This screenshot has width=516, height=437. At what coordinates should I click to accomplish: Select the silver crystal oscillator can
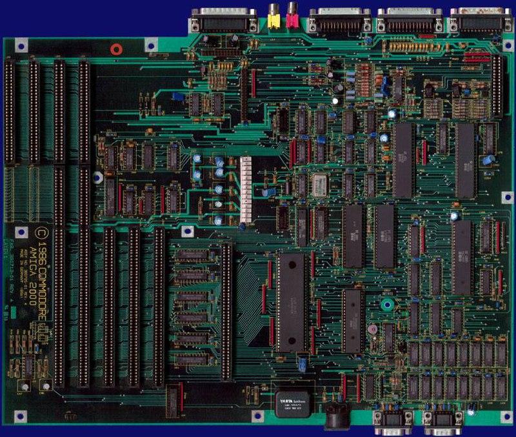(319, 185)
